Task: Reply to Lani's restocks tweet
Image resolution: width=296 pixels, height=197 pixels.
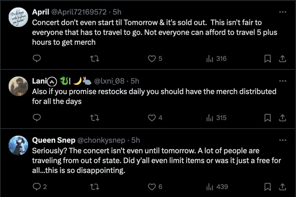Action: 37,118
